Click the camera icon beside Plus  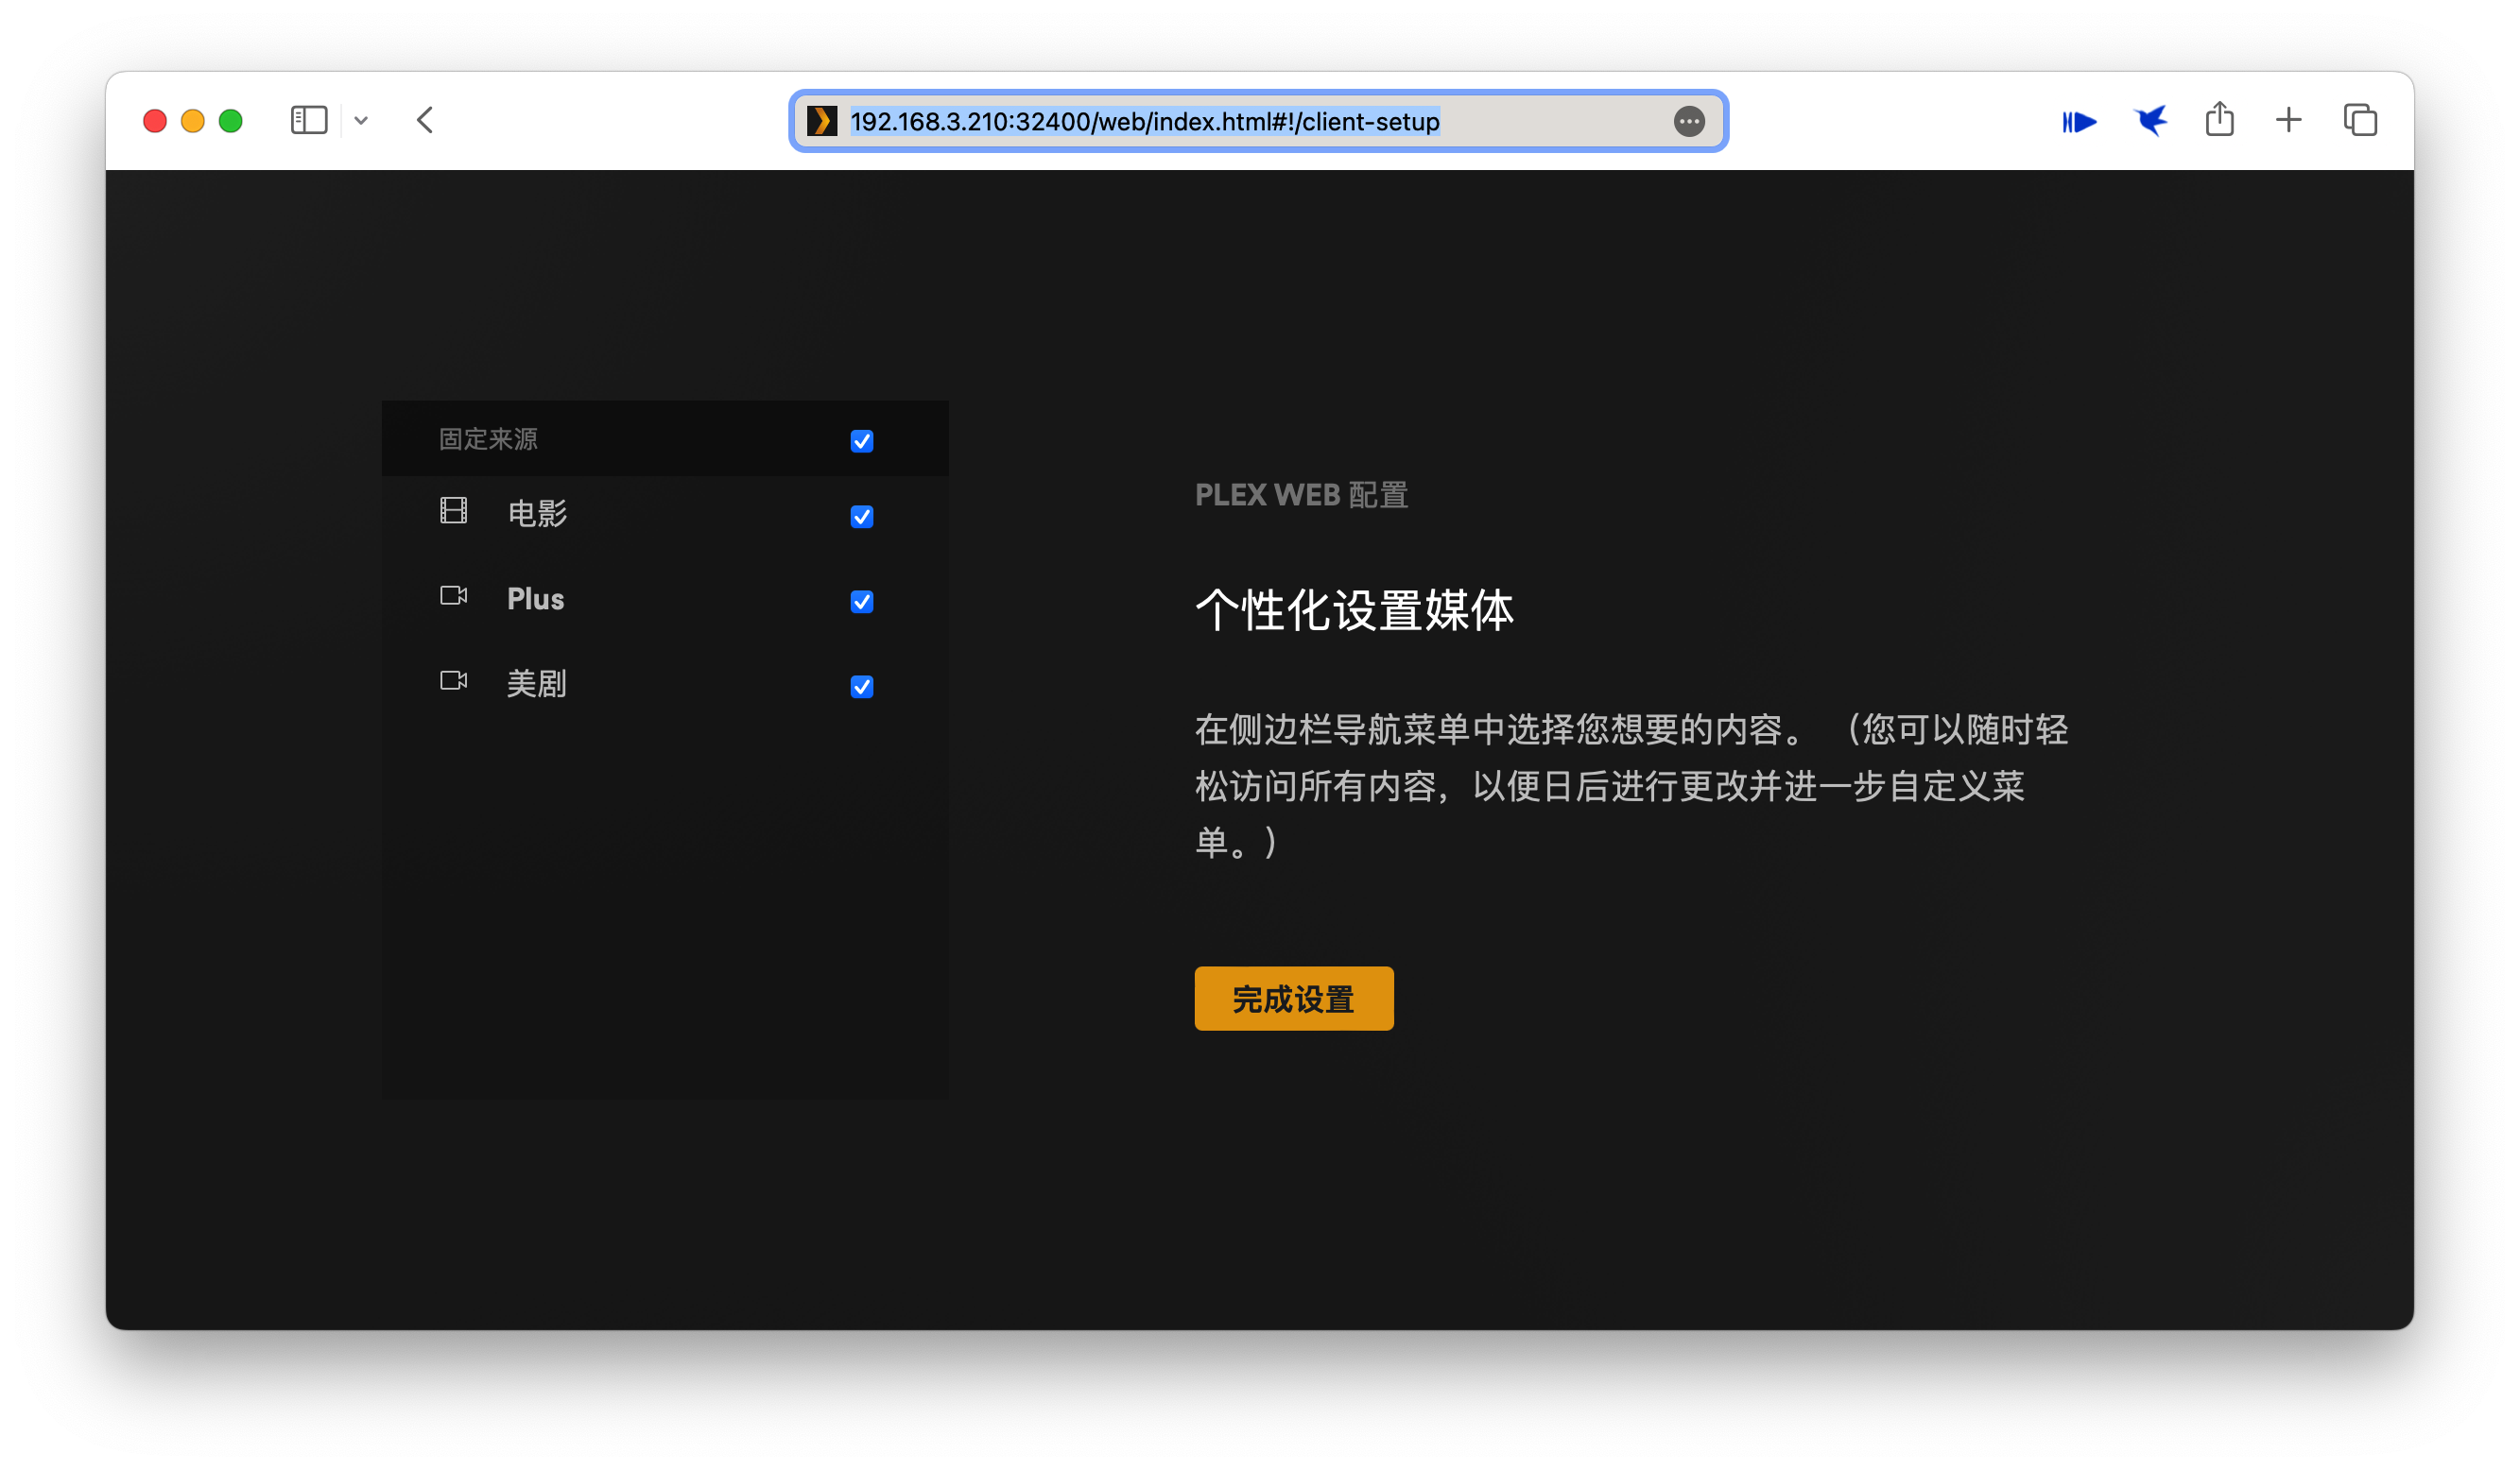click(454, 596)
